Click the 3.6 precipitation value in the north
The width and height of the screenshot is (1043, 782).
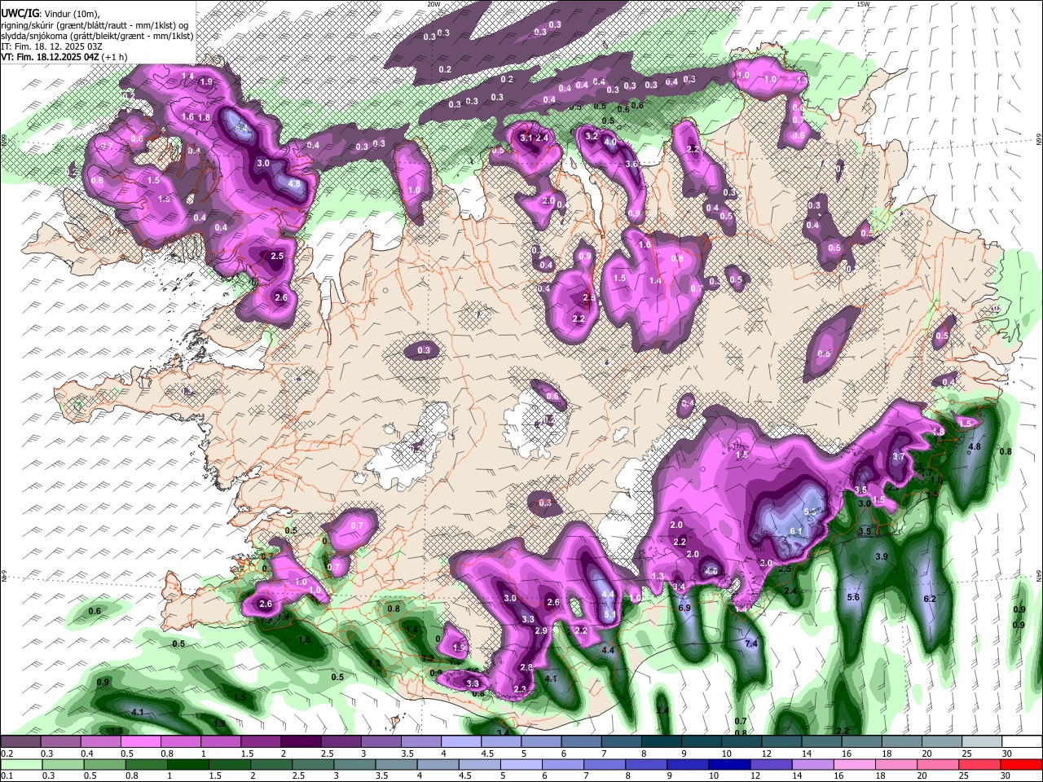[x=632, y=164]
